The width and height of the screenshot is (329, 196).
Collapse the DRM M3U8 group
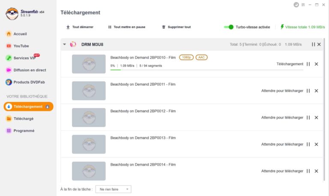[x=65, y=44]
